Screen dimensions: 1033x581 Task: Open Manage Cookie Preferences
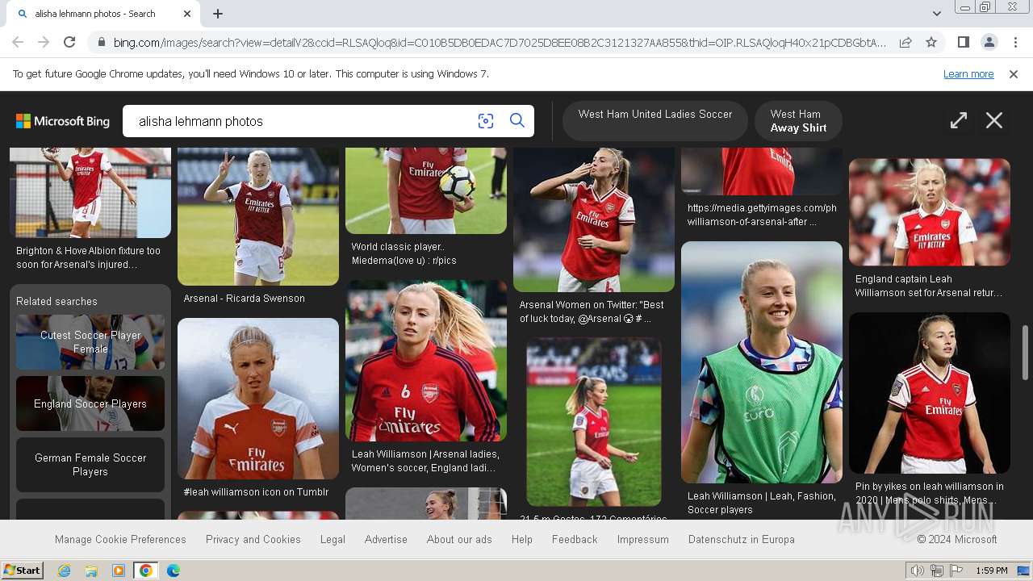point(120,539)
